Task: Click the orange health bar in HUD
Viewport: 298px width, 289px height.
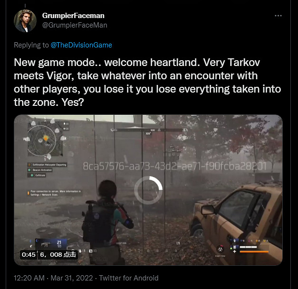Action: click(254, 252)
